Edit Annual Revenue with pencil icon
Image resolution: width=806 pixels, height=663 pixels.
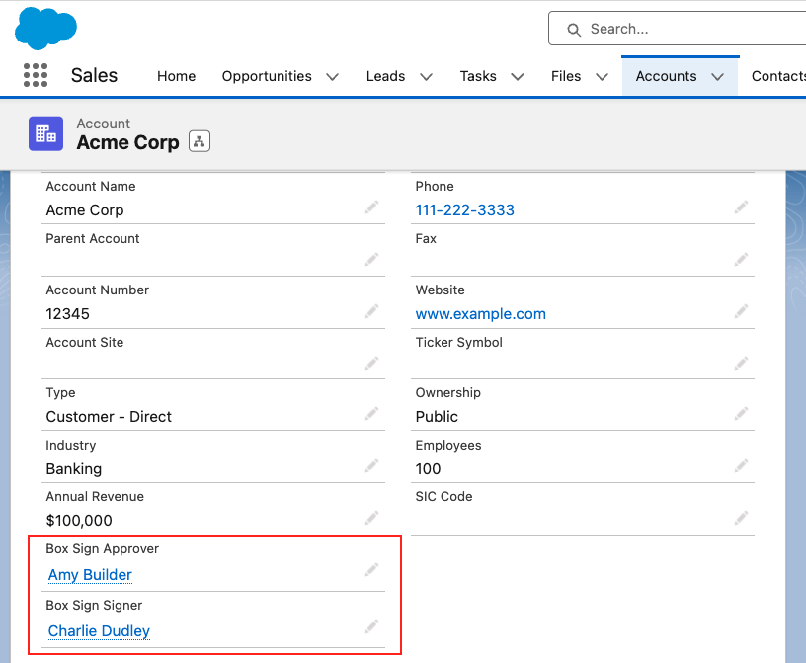371,518
